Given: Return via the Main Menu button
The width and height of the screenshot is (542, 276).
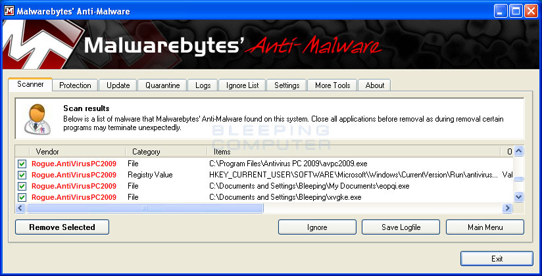Looking at the screenshot, I should pos(485,227).
